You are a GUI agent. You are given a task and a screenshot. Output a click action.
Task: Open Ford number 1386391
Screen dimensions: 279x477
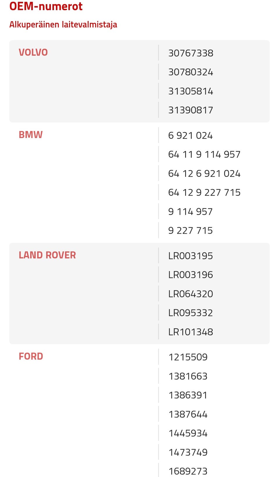click(188, 395)
